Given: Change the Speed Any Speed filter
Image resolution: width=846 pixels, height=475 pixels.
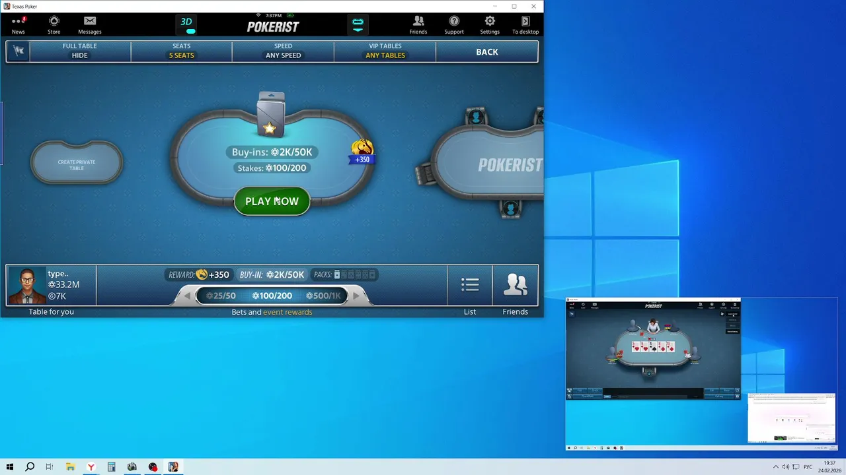Looking at the screenshot, I should tap(283, 51).
